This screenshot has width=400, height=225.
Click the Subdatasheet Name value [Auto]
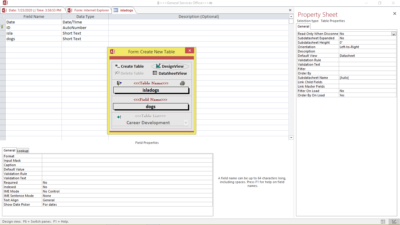click(367, 78)
